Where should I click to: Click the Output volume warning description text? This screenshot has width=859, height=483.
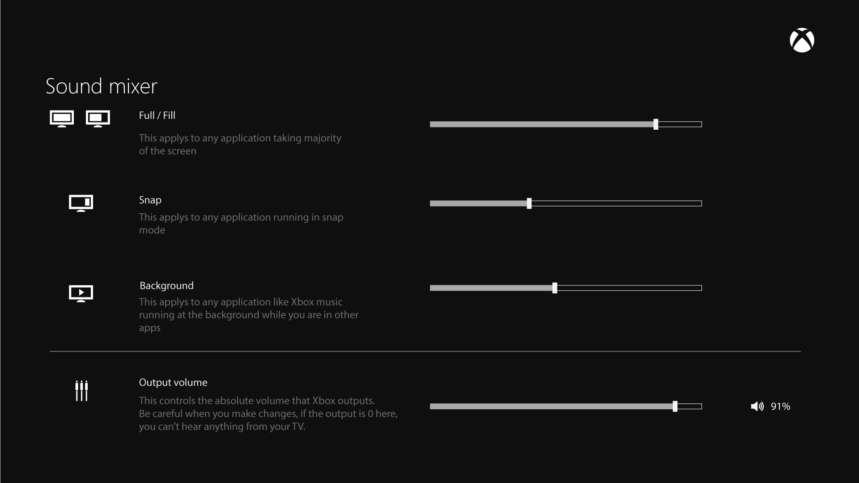(268, 414)
